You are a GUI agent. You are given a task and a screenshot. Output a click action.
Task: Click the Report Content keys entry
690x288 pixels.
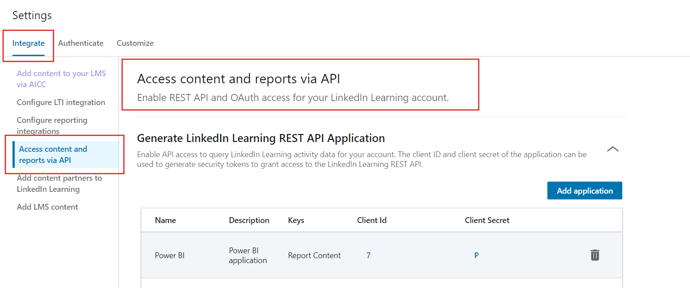point(314,255)
